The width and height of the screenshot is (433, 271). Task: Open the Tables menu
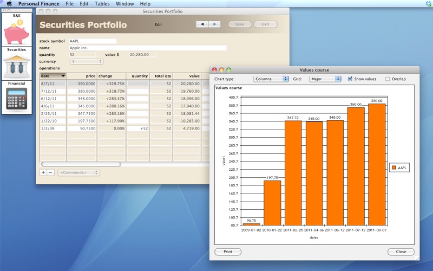[x=102, y=4]
